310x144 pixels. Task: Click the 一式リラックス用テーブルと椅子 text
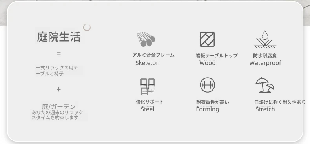pyautogui.click(x=57, y=71)
